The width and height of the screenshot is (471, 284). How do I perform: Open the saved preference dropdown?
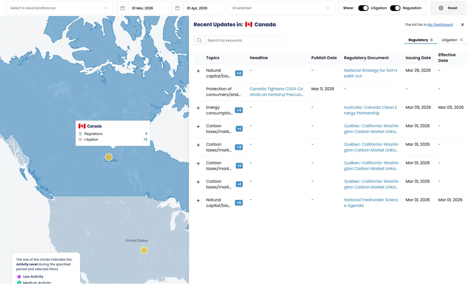(59, 8)
